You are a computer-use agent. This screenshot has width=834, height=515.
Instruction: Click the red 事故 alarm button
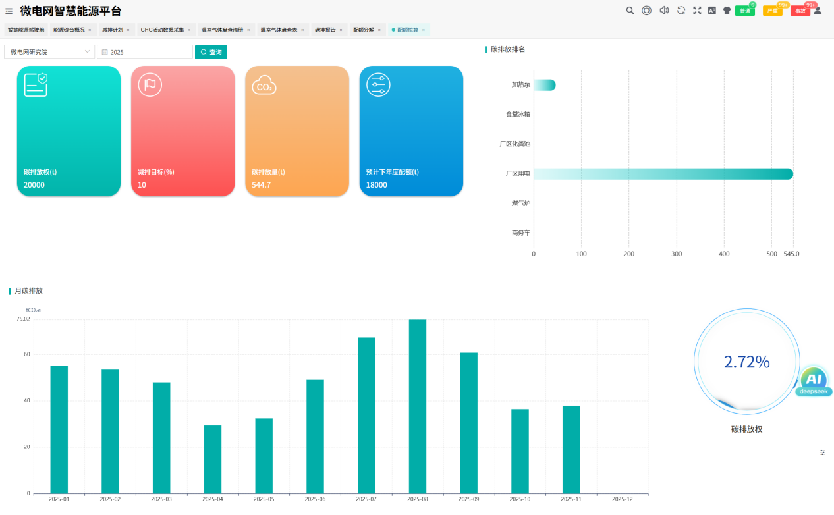799,11
